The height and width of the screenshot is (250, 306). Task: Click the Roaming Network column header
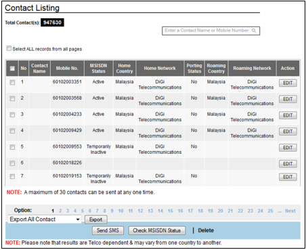click(252, 68)
